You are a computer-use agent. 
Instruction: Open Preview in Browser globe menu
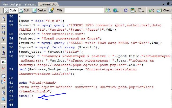(x=116, y=10)
